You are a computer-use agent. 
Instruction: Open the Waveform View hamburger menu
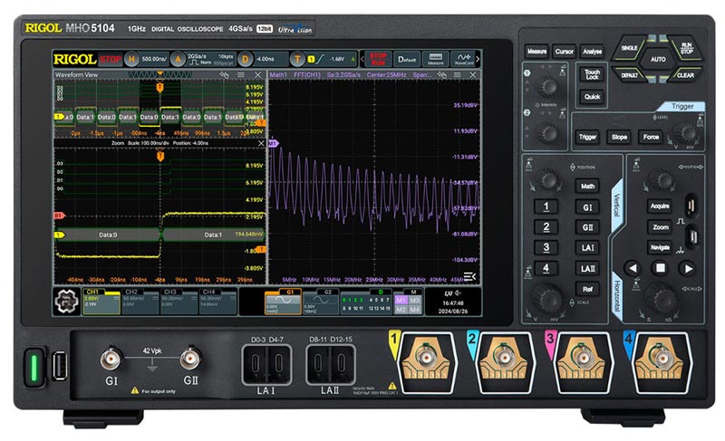pyautogui.click(x=240, y=75)
